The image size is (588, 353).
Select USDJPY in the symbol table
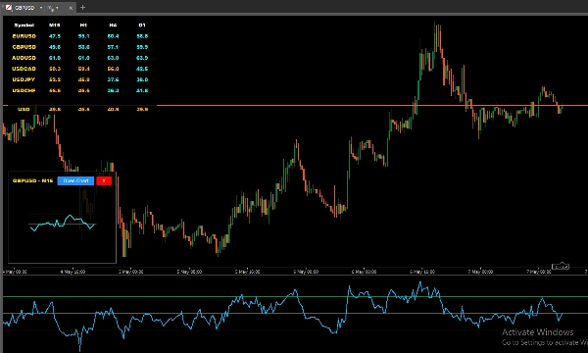(24, 79)
